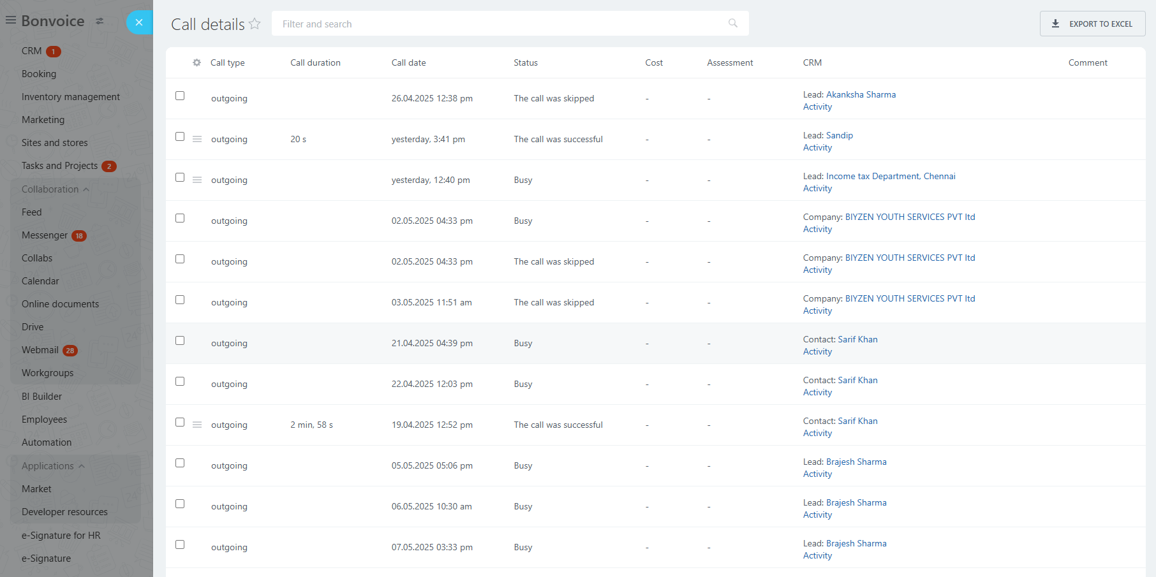The height and width of the screenshot is (577, 1156).
Task: Open row actions menu for 2 min 58 s call
Action: [x=197, y=425]
